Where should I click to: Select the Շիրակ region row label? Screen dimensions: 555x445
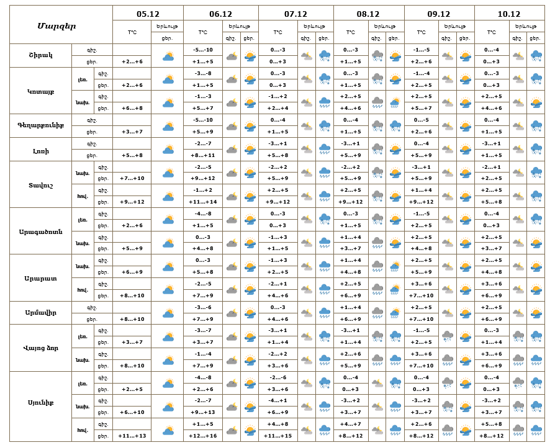click(40, 56)
